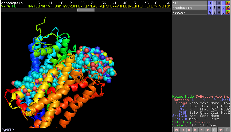Open the Hide menu for 'all' object
This screenshot has width=231, height=132.
click(x=219, y=3)
